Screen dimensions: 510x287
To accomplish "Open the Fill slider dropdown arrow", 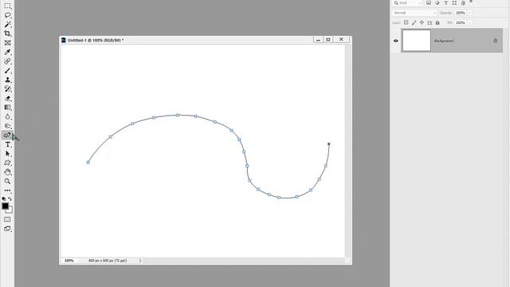I will pyautogui.click(x=469, y=23).
